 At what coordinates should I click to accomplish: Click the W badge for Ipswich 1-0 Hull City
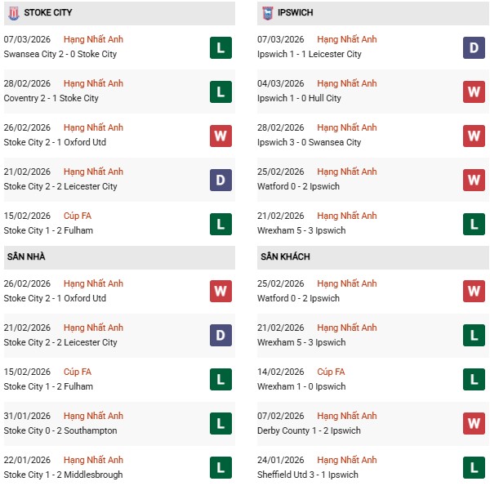pyautogui.click(x=474, y=91)
